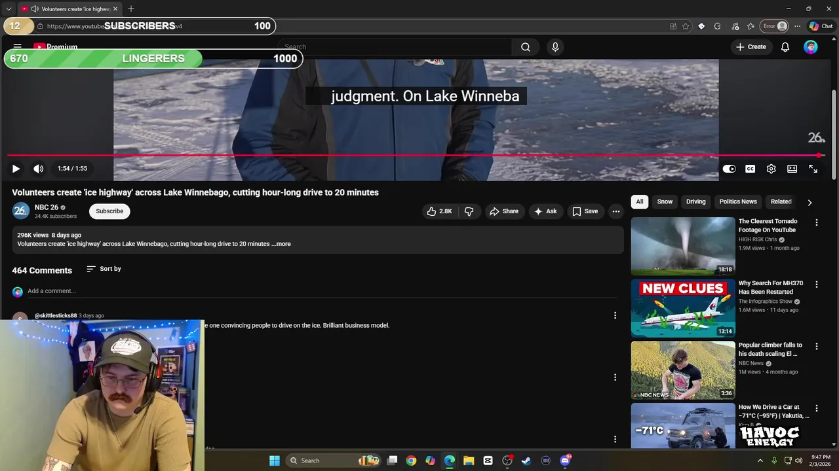
Task: Open the Create menu
Action: [x=751, y=47]
